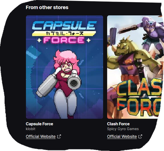This screenshot has height=151, width=164.
Task: Open the Capsule Force cover thumbnail
Action: tap(64, 67)
